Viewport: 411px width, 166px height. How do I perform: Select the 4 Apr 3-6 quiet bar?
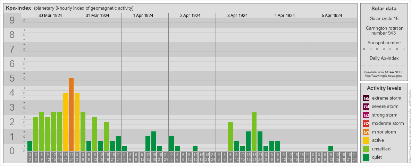(272, 146)
